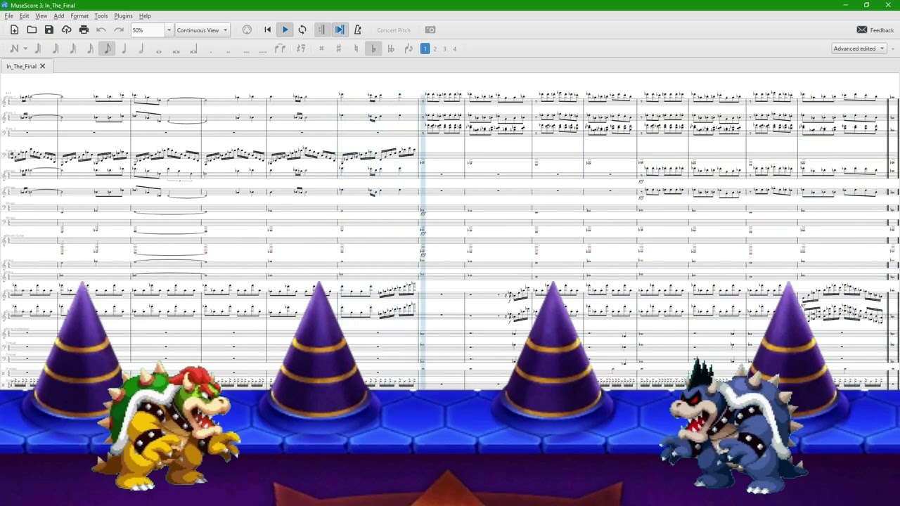Open the Plugins menu

[x=123, y=15]
